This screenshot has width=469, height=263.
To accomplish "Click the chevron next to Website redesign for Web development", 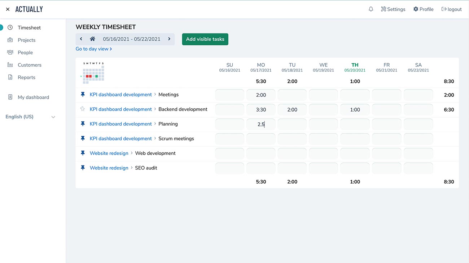I will click(x=131, y=153).
